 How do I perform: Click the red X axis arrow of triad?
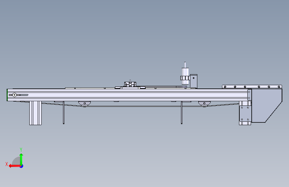(14, 166)
